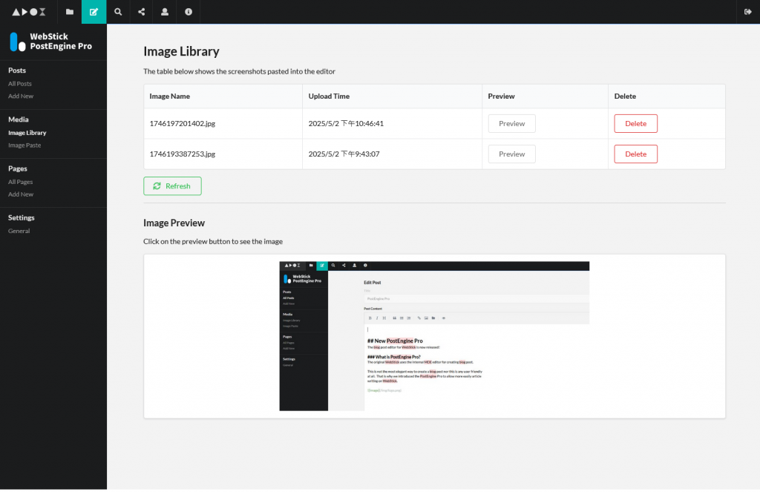Open All Posts in sidebar
Viewport: 760px width, 492px height.
pos(20,84)
